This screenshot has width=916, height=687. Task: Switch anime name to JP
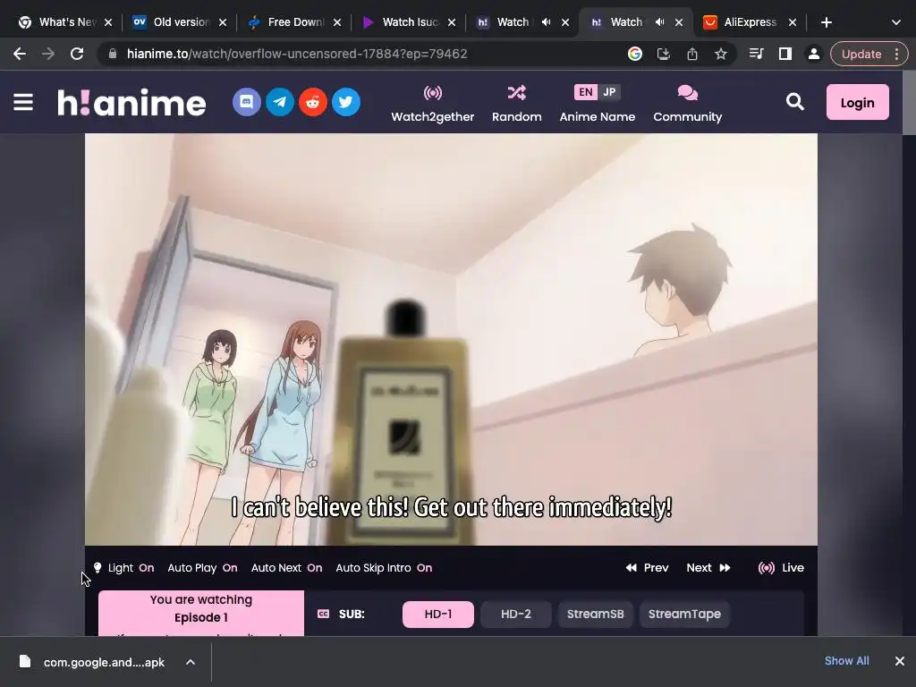click(x=608, y=92)
